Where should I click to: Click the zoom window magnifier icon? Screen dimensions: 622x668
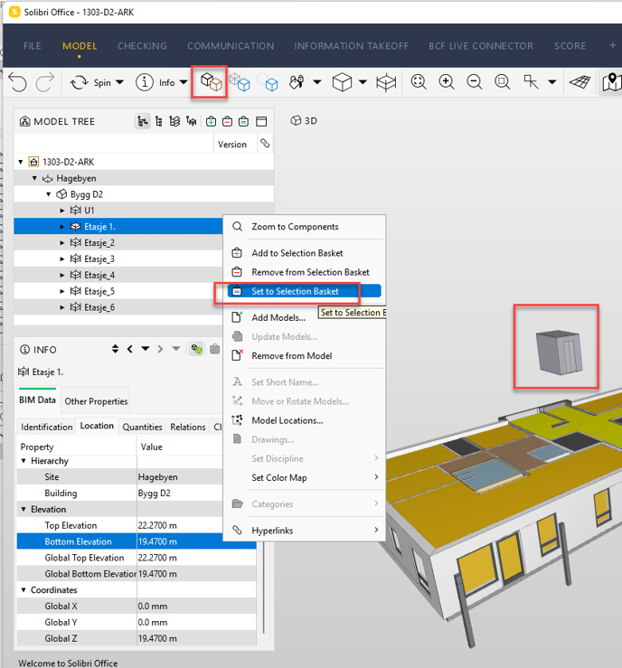503,81
